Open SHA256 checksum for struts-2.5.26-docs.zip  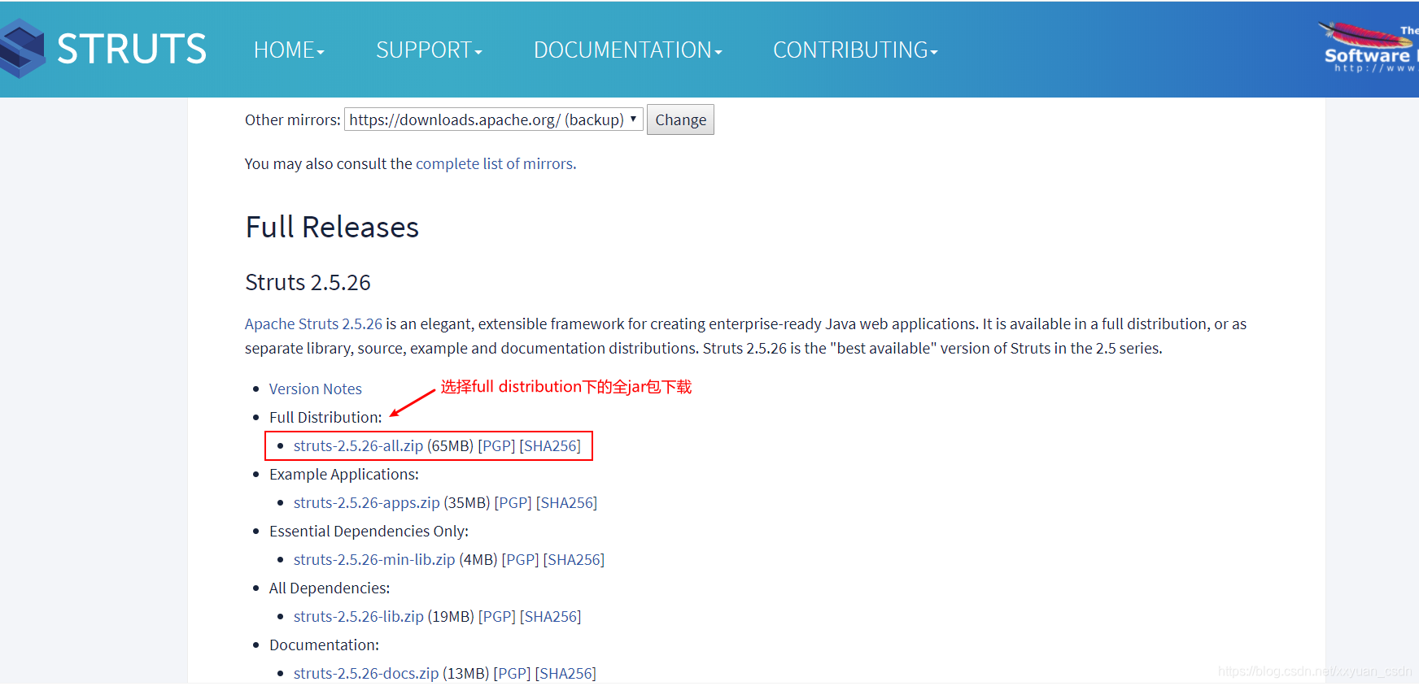[x=565, y=673]
